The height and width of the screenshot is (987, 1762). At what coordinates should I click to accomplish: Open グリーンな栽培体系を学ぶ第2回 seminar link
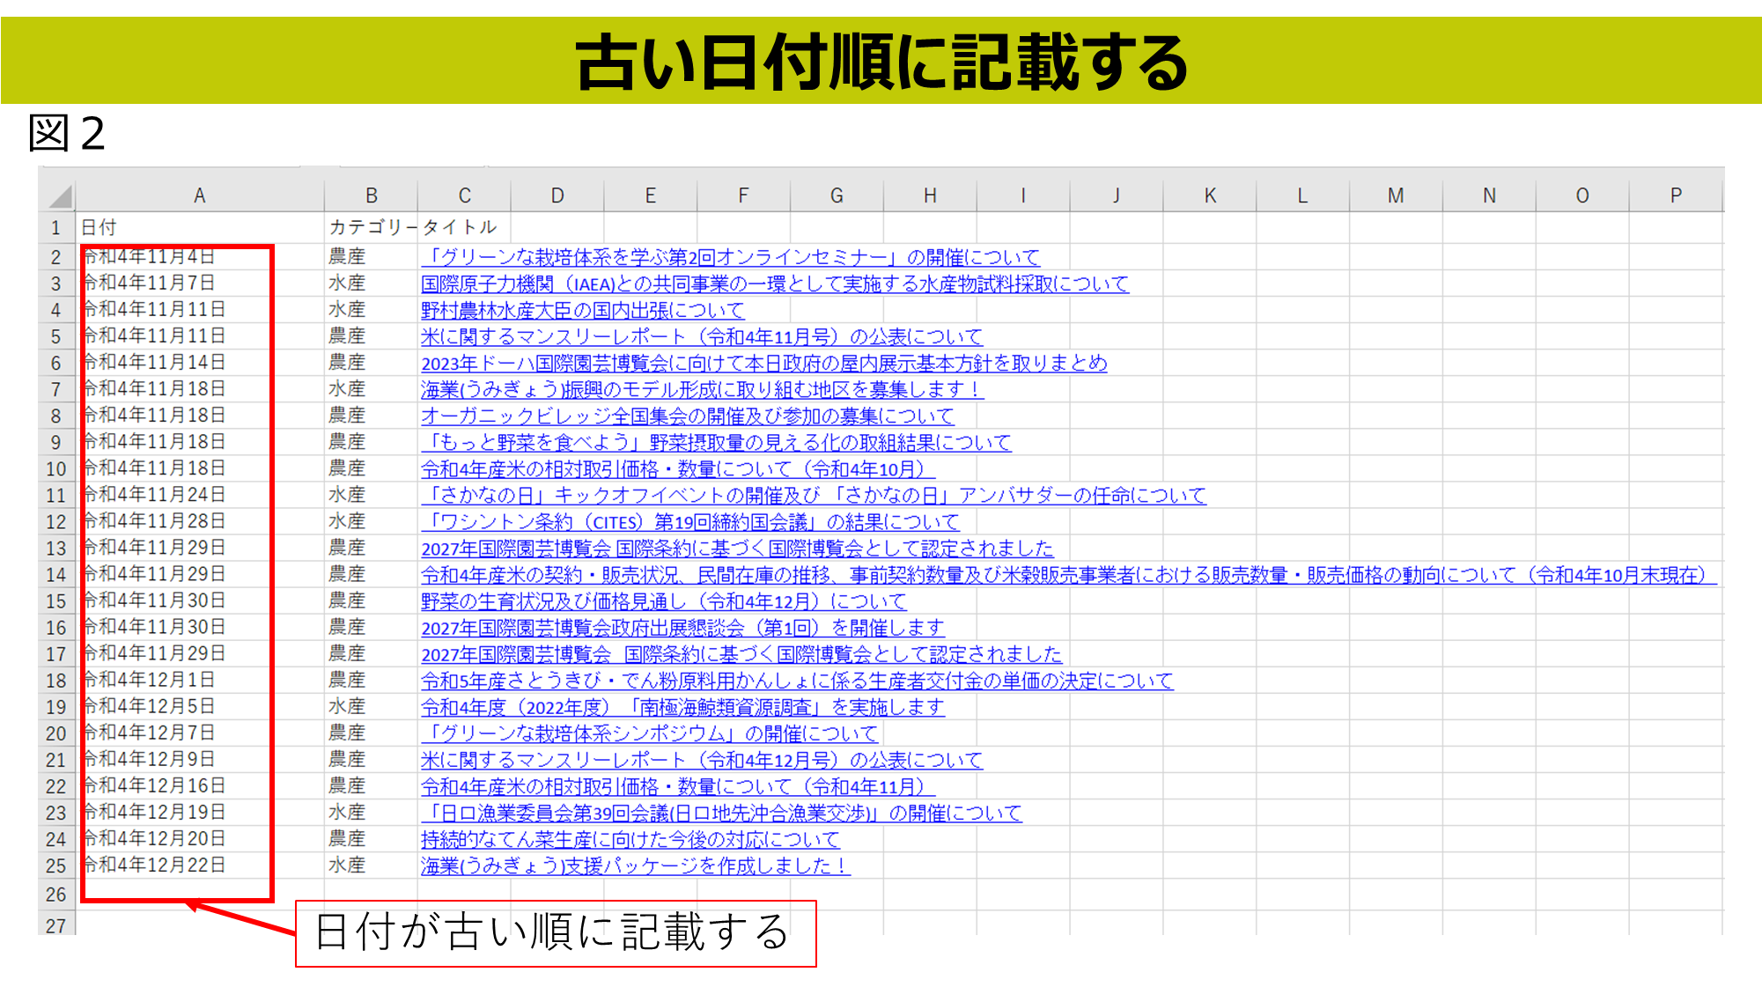point(730,257)
